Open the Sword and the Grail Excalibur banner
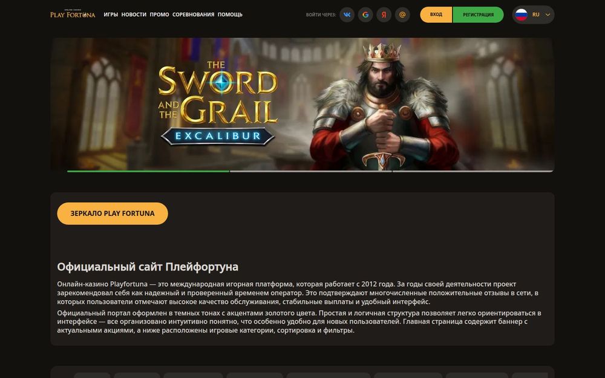 click(302, 104)
